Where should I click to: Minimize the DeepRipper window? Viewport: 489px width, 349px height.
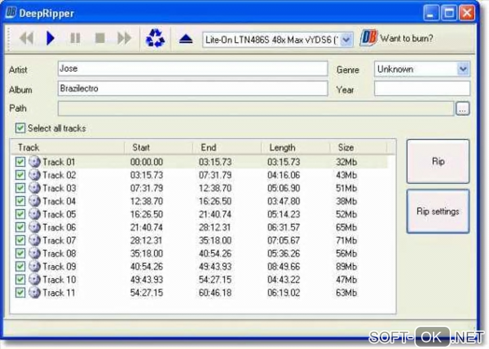(431, 13)
